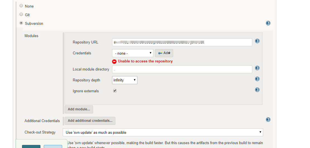Viewport: 310px width, 148px height.
Task: Open help for the Subversion option
Action: [x=268, y=23]
